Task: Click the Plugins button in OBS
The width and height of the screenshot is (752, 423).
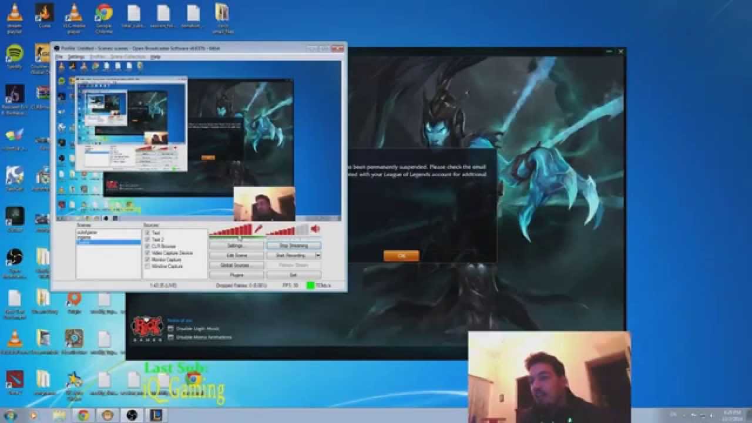Action: coord(236,275)
